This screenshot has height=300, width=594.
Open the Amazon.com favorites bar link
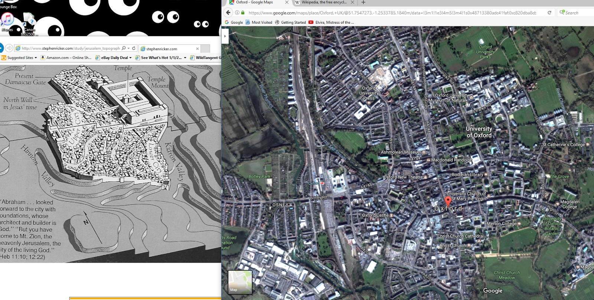pos(66,58)
